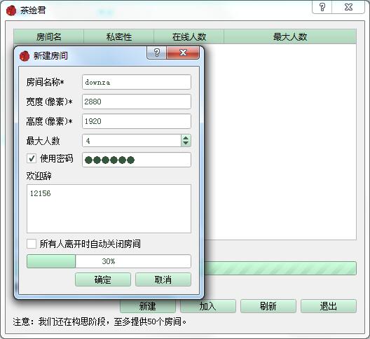370x339 pixels.
Task: Click the 30% progress bar in the dialog
Action: [109, 261]
